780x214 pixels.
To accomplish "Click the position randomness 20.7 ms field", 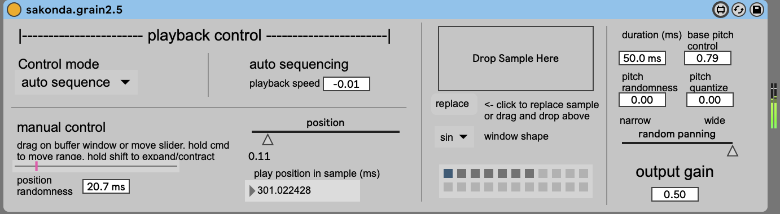I will (106, 186).
